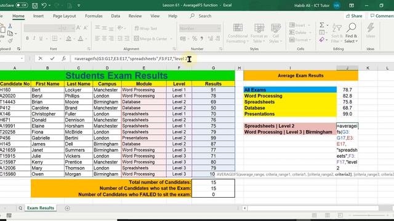Open the Insert ribbon tab
The image size is (394, 221).
(x=38, y=16)
